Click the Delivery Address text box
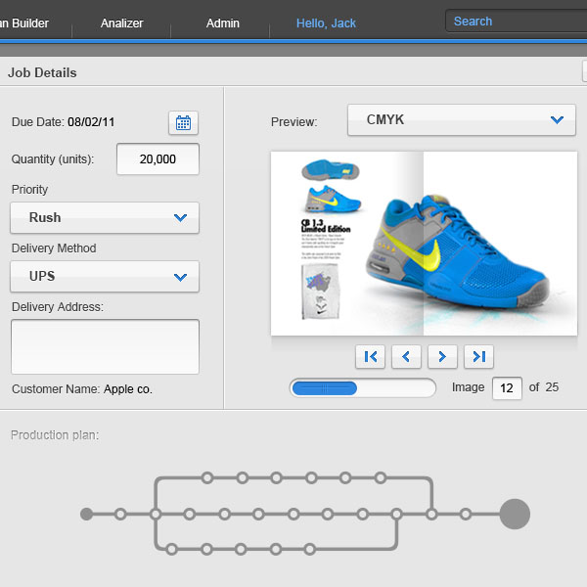Screen dimensions: 587x587 (106, 346)
